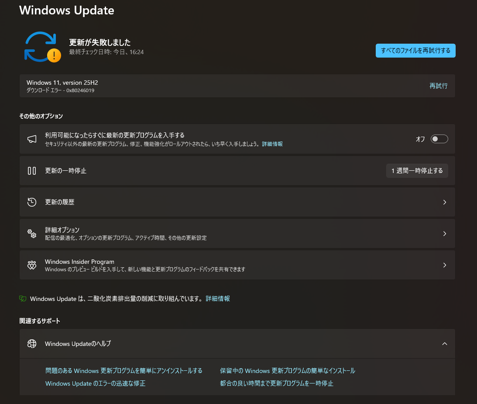Image resolution: width=477 pixels, height=404 pixels.
Task: Click 再試行 for Windows 11 version 25H2
Action: click(x=438, y=86)
